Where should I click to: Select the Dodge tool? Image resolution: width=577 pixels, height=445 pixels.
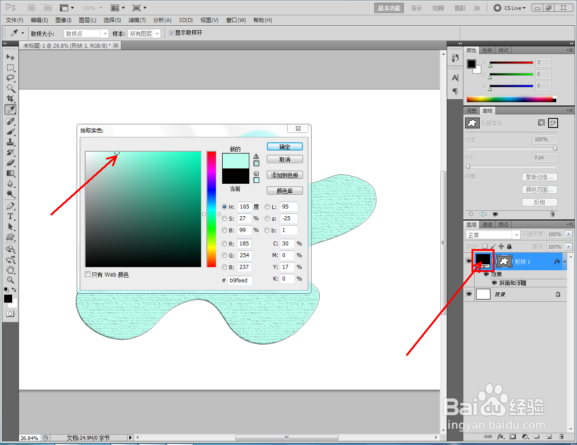point(10,194)
